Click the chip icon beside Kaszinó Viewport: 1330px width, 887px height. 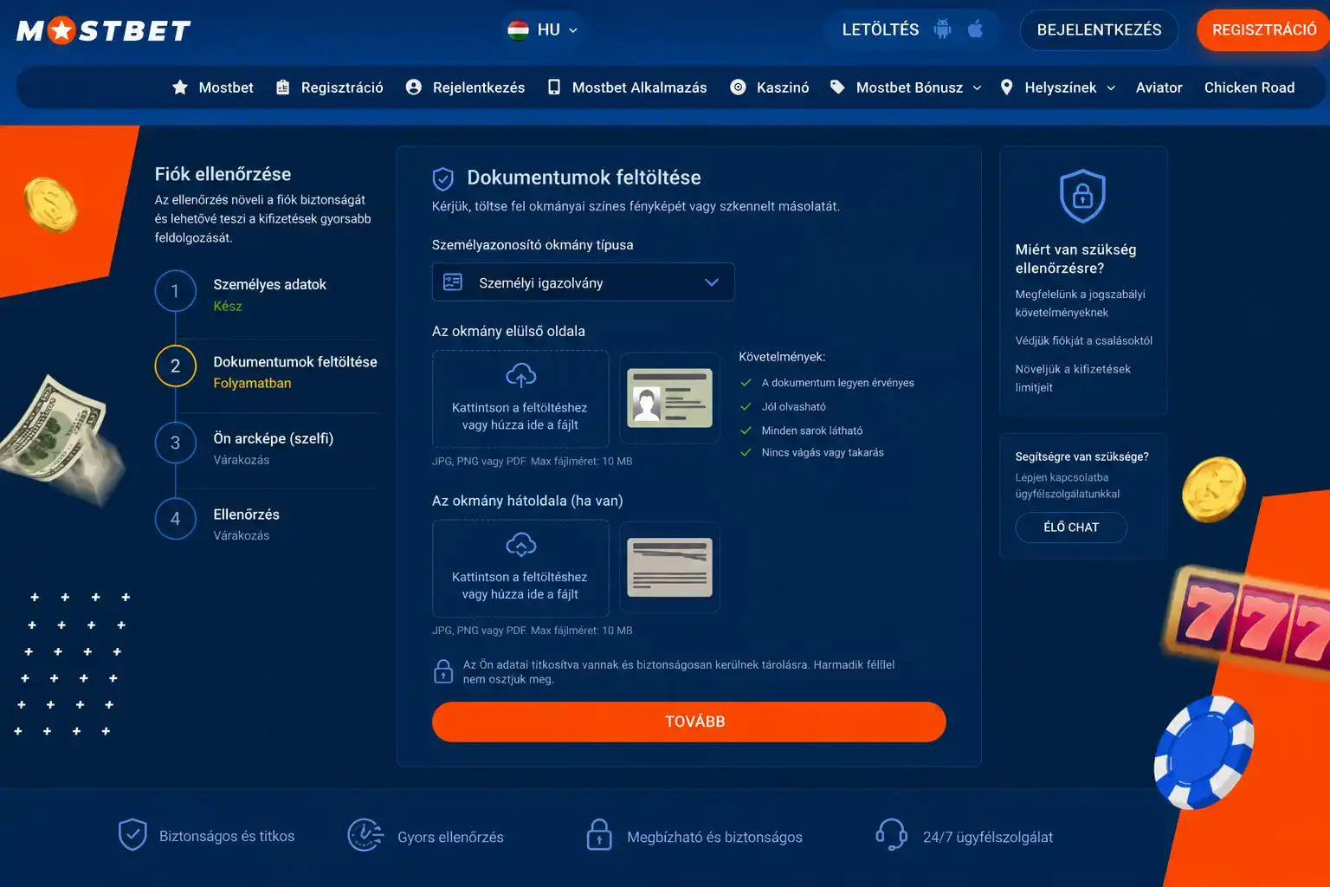pos(738,87)
